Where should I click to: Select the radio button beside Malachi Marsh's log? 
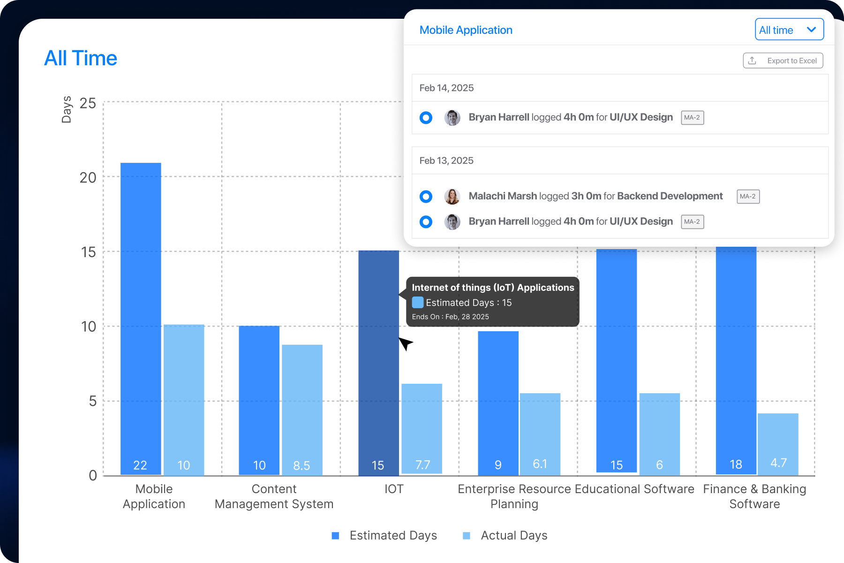(426, 196)
